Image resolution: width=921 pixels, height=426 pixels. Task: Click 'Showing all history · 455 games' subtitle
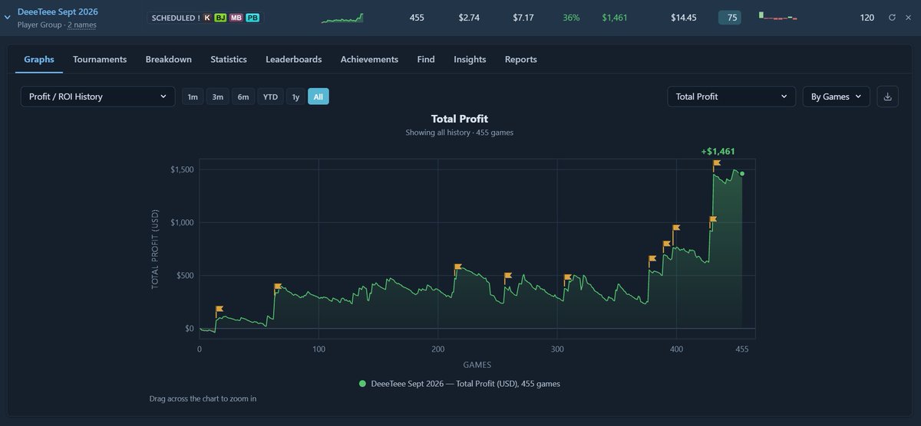pos(460,133)
